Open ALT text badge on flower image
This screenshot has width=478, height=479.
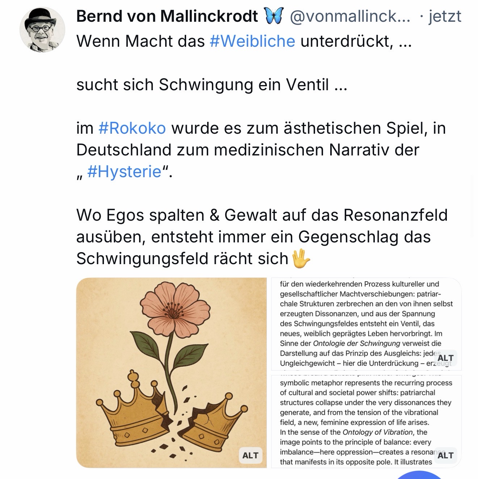click(250, 455)
